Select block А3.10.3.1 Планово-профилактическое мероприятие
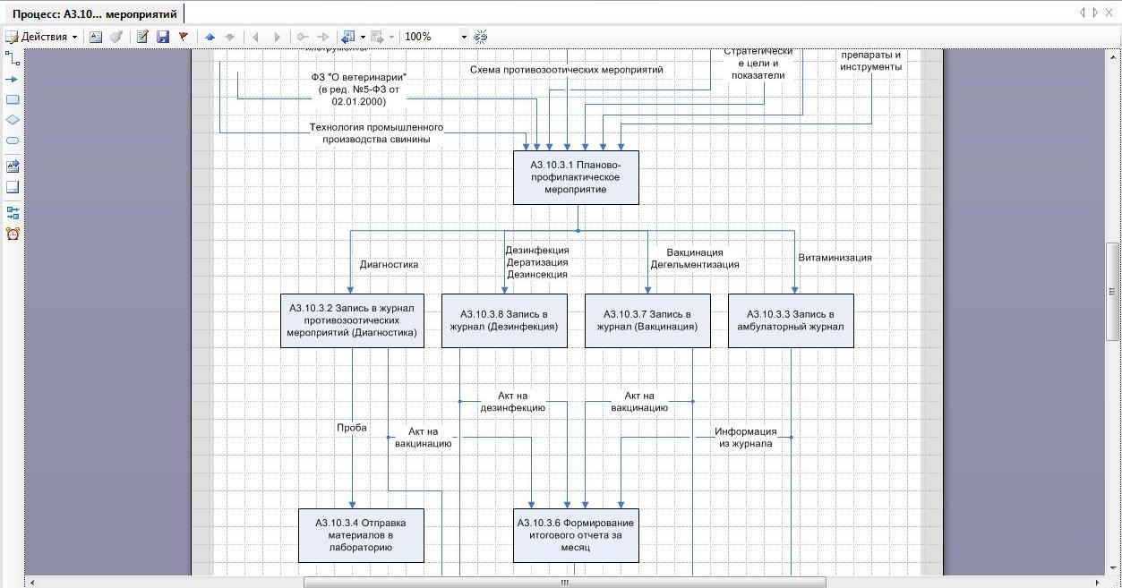The height and width of the screenshot is (588, 1122). (576, 177)
